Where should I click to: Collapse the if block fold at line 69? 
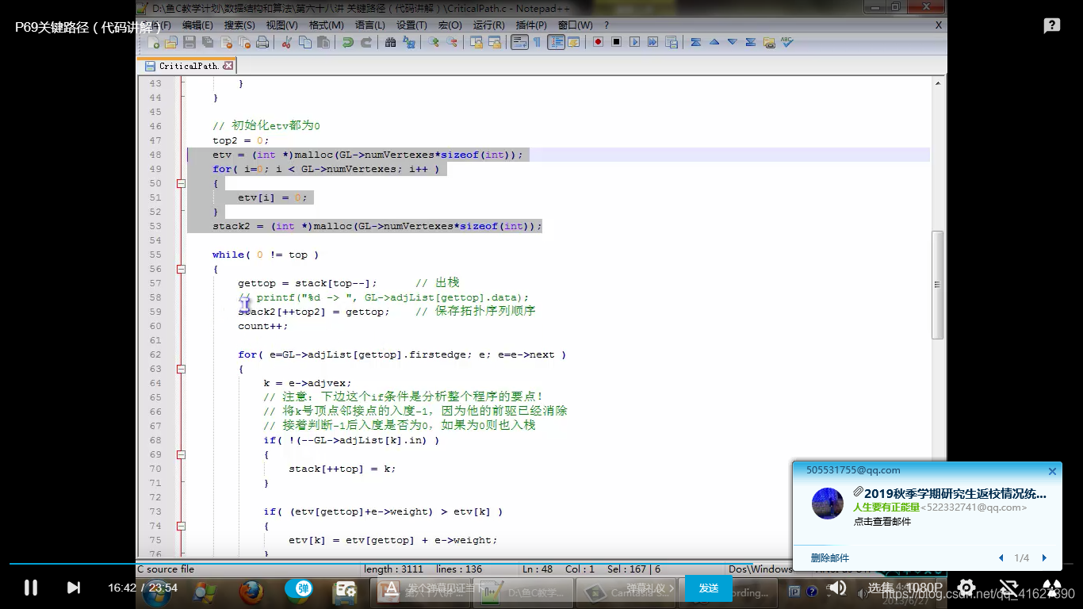pos(181,454)
